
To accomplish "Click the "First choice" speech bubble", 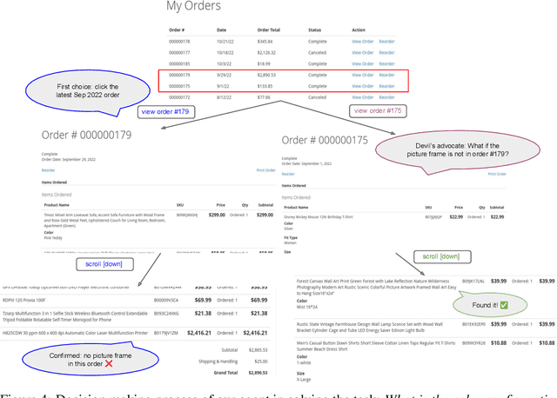I will click(x=76, y=89).
